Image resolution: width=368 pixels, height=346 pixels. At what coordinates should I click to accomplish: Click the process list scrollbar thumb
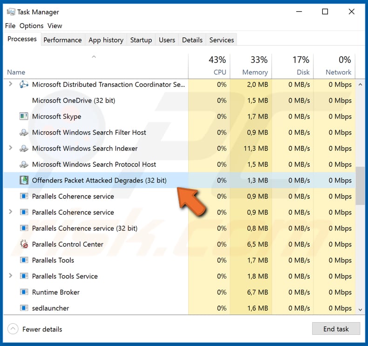tap(360, 186)
